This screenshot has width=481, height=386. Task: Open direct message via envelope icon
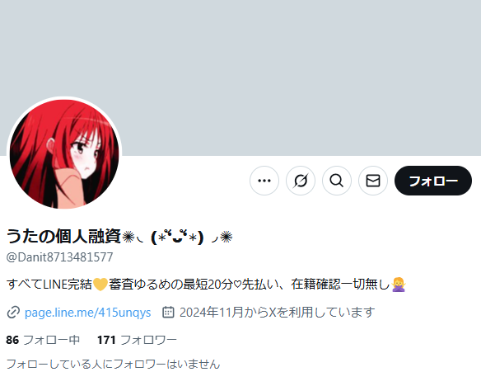pyautogui.click(x=373, y=181)
